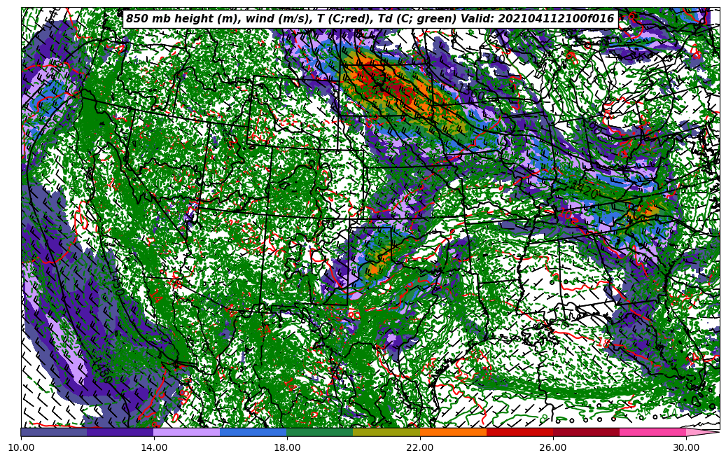Click the 1480 height contour label
The height and width of the screenshot is (460, 726).
pos(102,371)
